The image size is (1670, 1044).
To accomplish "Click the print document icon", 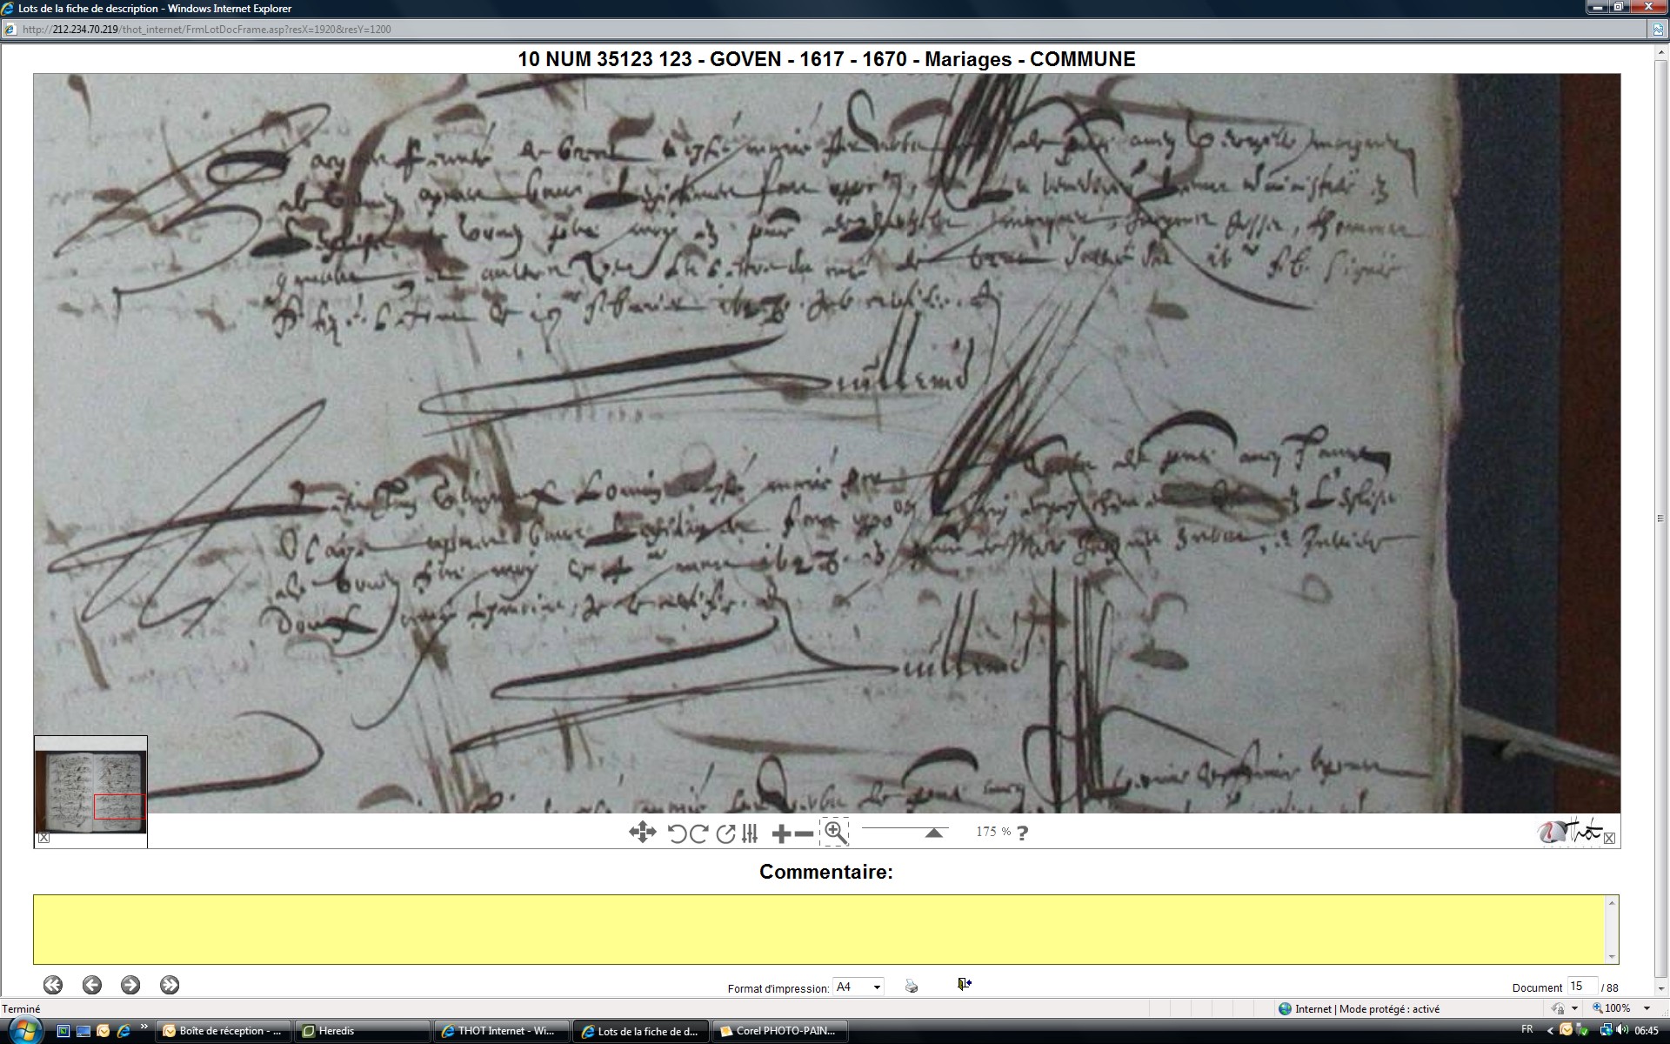I will (911, 986).
